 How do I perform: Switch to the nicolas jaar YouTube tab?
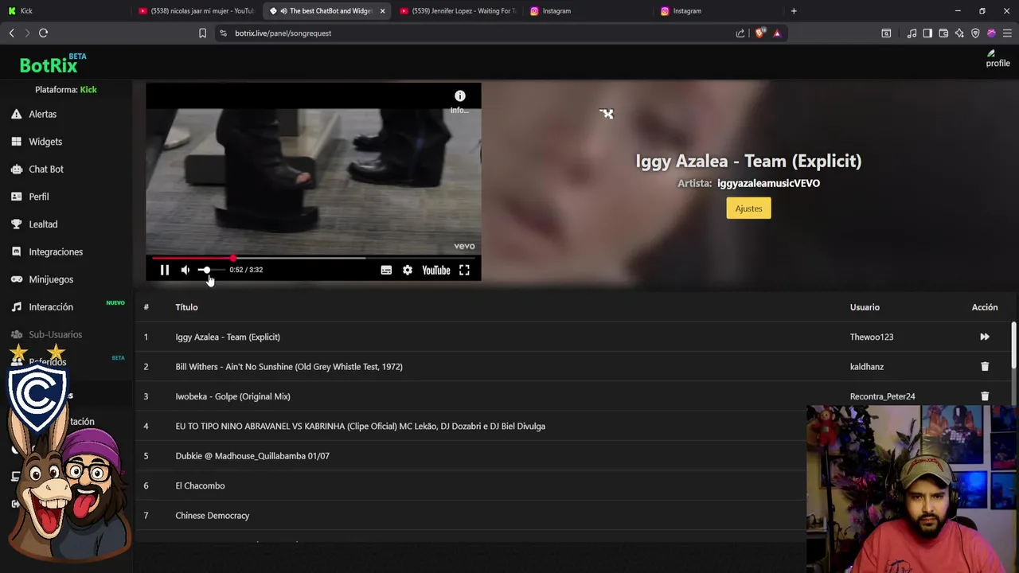[x=196, y=11]
